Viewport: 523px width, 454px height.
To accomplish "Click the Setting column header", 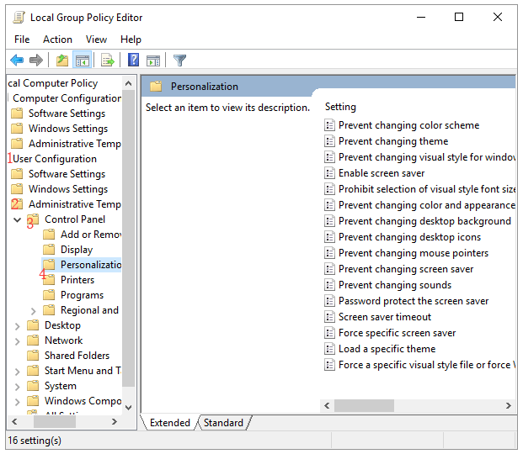I will (340, 107).
